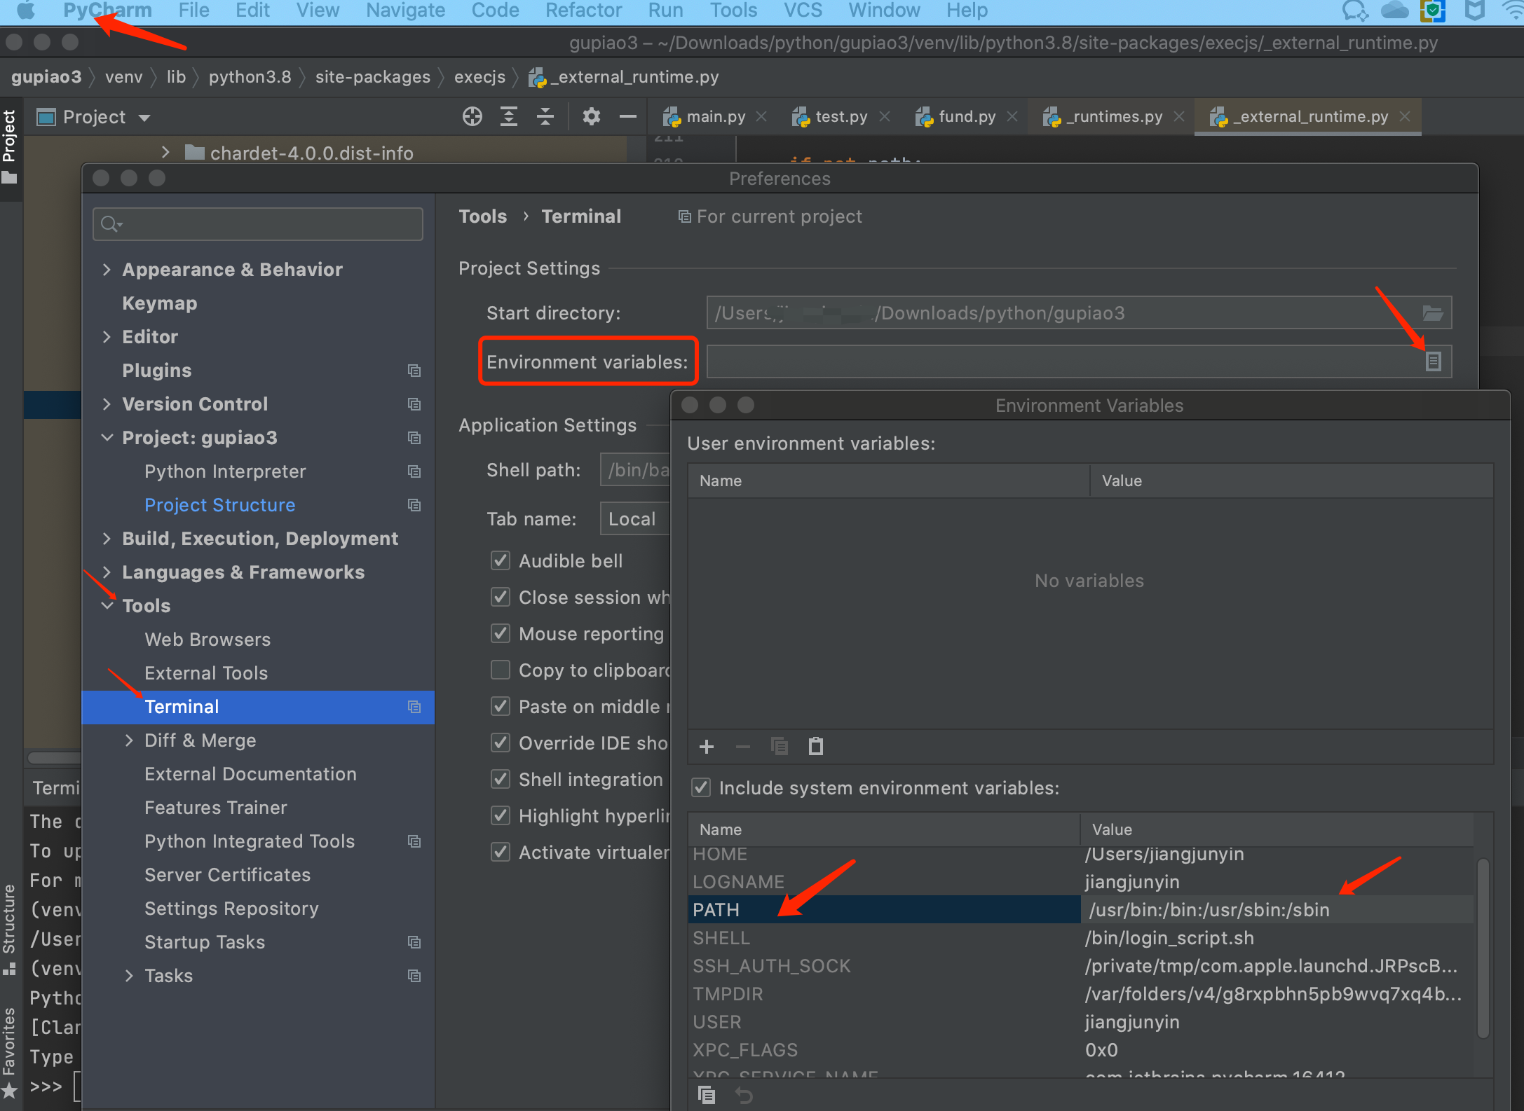Expand Appearance & Behavior settings
Viewport: 1524px width, 1111px height.
107,270
